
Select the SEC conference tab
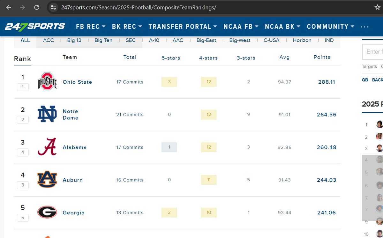tap(131, 40)
